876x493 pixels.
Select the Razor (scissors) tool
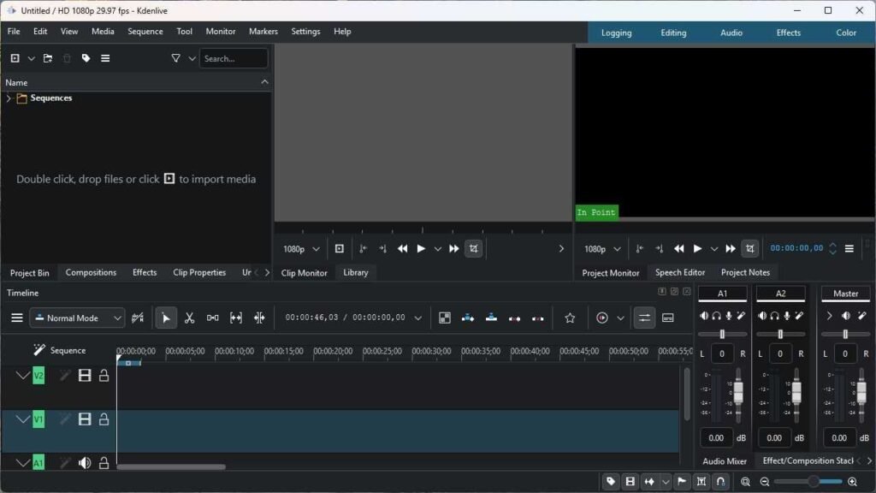pyautogui.click(x=189, y=318)
